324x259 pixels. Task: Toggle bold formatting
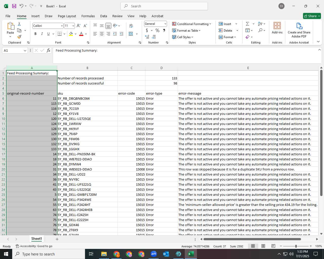pyautogui.click(x=35, y=34)
